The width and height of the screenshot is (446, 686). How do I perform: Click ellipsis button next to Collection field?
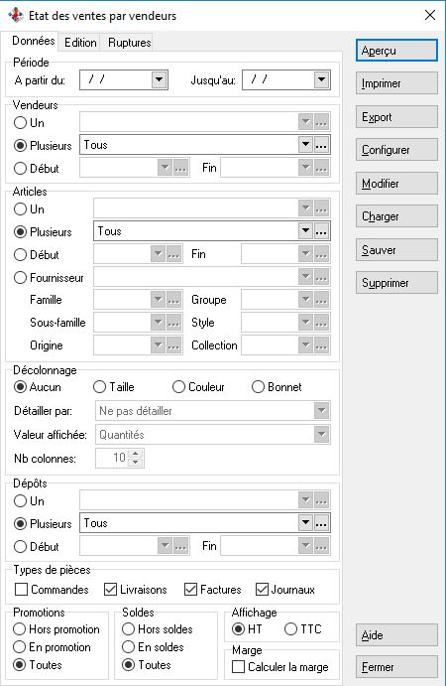321,345
